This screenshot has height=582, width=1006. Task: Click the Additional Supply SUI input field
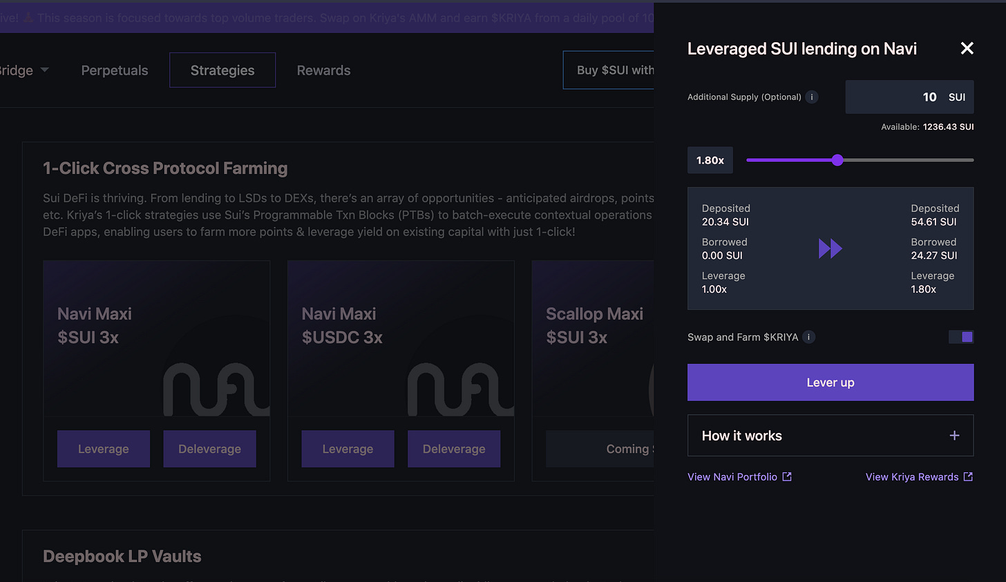(909, 97)
